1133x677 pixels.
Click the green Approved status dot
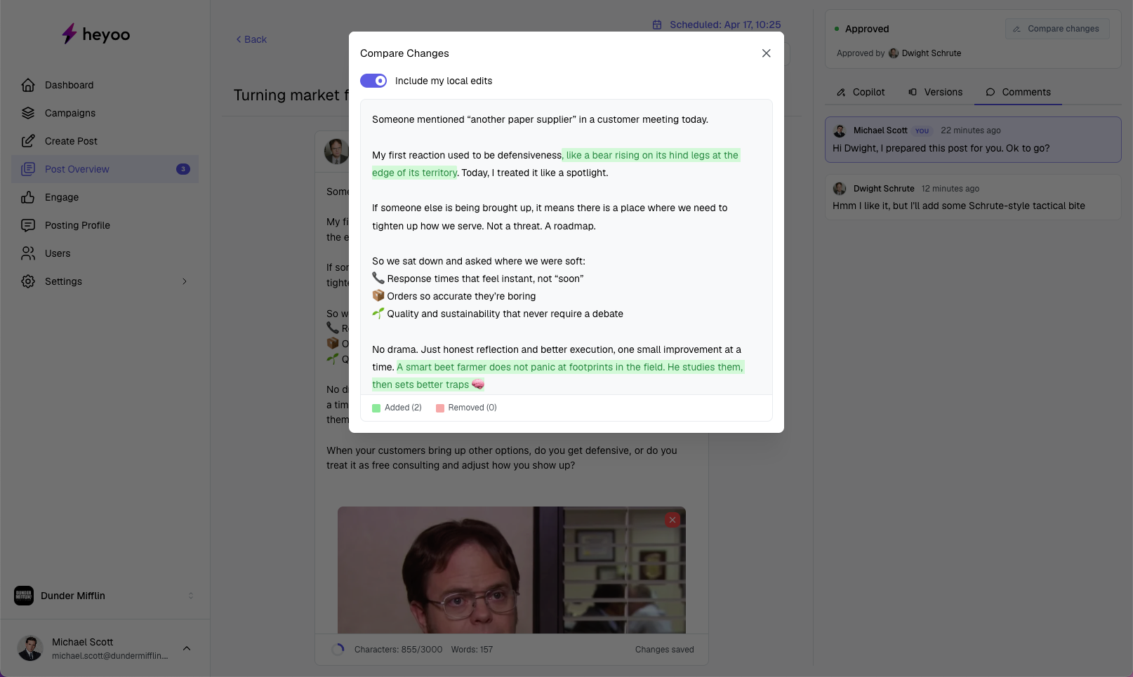[837, 29]
